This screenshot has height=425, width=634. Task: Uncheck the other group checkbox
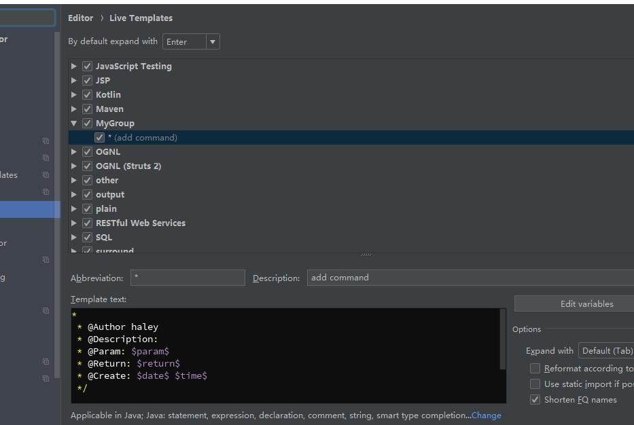[x=87, y=180]
